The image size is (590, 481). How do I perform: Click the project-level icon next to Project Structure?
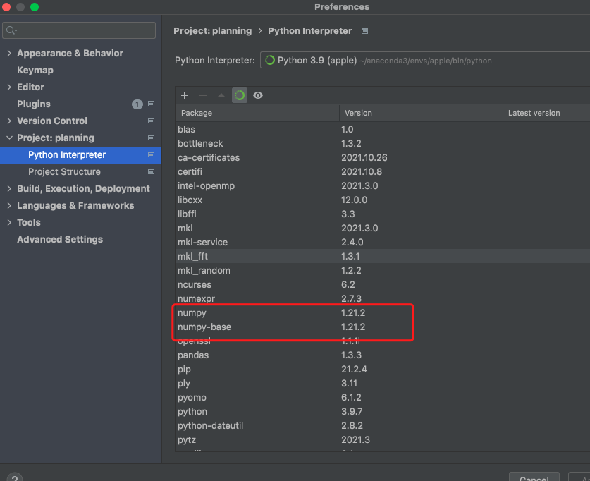(152, 171)
